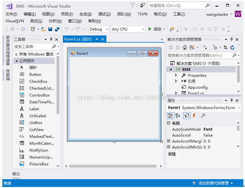Viewport: 245px width, 188px height.
Task: Click the green Start debugging arrow
Action: 150,29
